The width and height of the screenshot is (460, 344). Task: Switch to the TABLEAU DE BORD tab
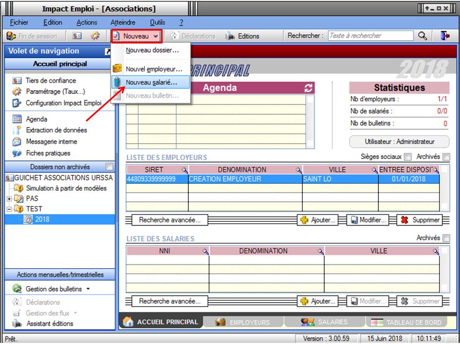(407, 323)
